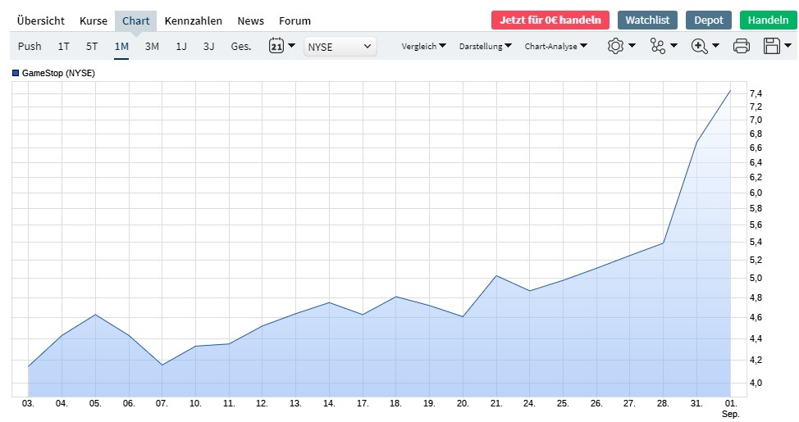Open the NYSE exchange dropdown
This screenshot has height=422, width=799.
[340, 47]
